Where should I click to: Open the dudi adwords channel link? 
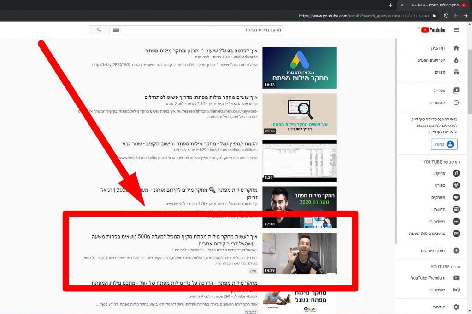(246, 57)
